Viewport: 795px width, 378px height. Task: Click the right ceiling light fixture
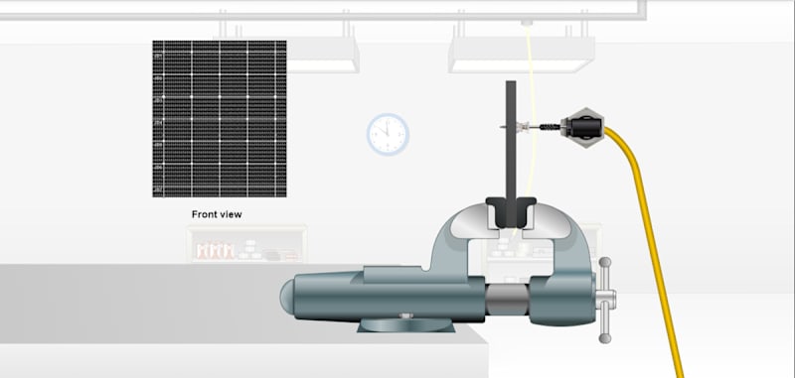tap(521, 55)
